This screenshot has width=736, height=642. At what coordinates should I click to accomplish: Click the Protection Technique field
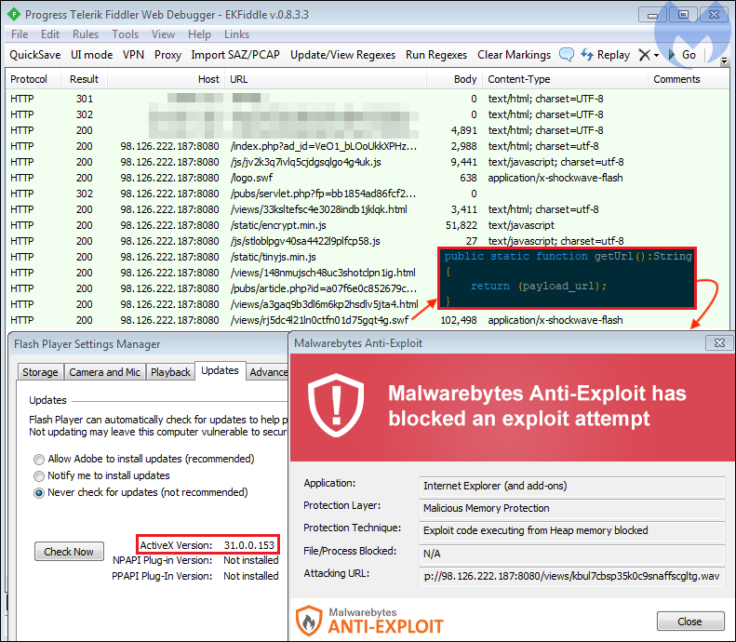(x=571, y=530)
